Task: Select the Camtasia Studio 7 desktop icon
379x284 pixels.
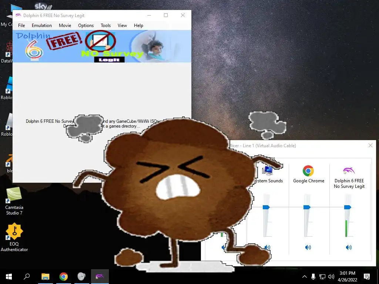Action: [14, 201]
